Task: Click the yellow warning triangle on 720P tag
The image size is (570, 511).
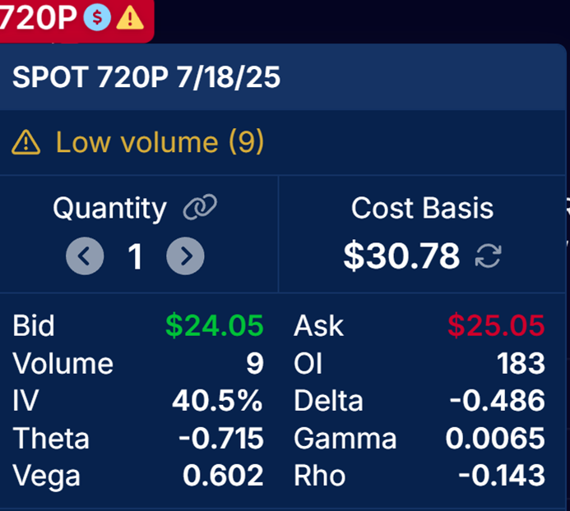Action: (130, 17)
